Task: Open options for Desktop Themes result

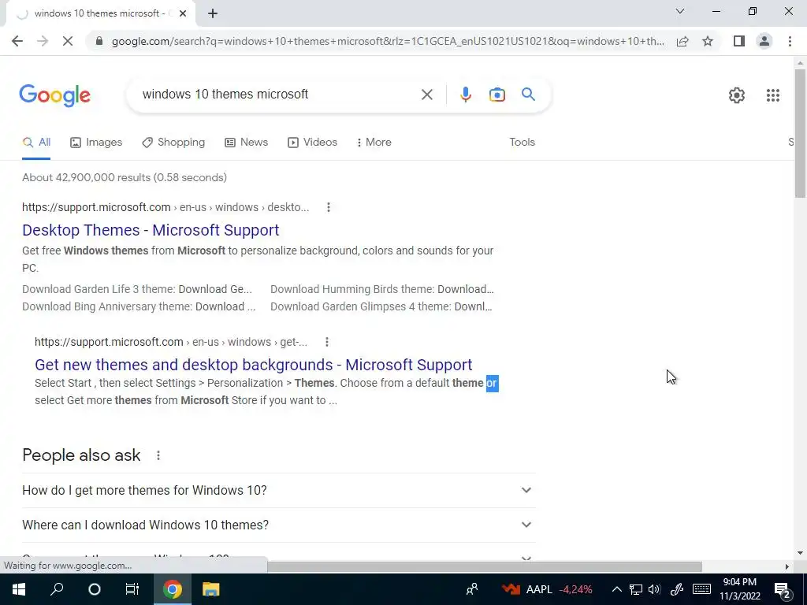Action: [x=329, y=207]
